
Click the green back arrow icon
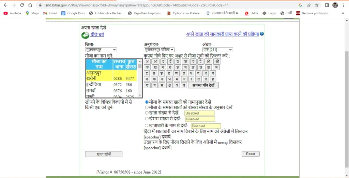[85, 35]
